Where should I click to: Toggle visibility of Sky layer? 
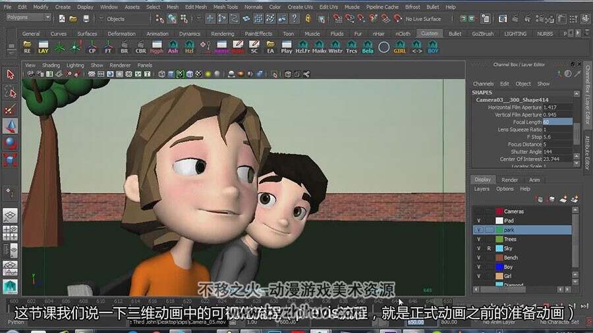[x=479, y=248]
